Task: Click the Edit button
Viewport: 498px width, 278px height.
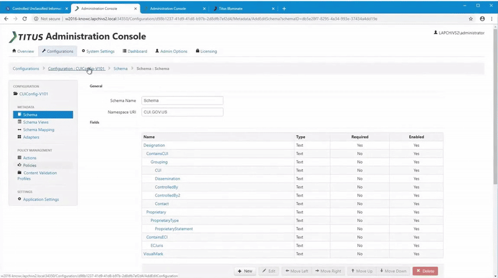Action: 269,271
